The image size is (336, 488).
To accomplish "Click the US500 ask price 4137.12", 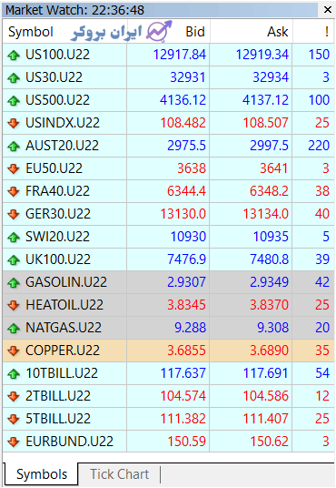I will click(x=266, y=100).
